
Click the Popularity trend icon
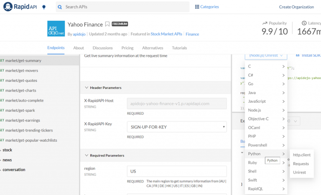265,23
